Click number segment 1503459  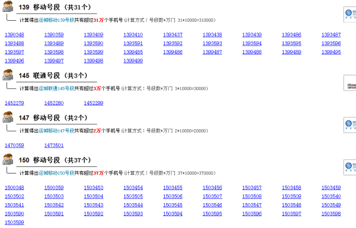click(331, 188)
